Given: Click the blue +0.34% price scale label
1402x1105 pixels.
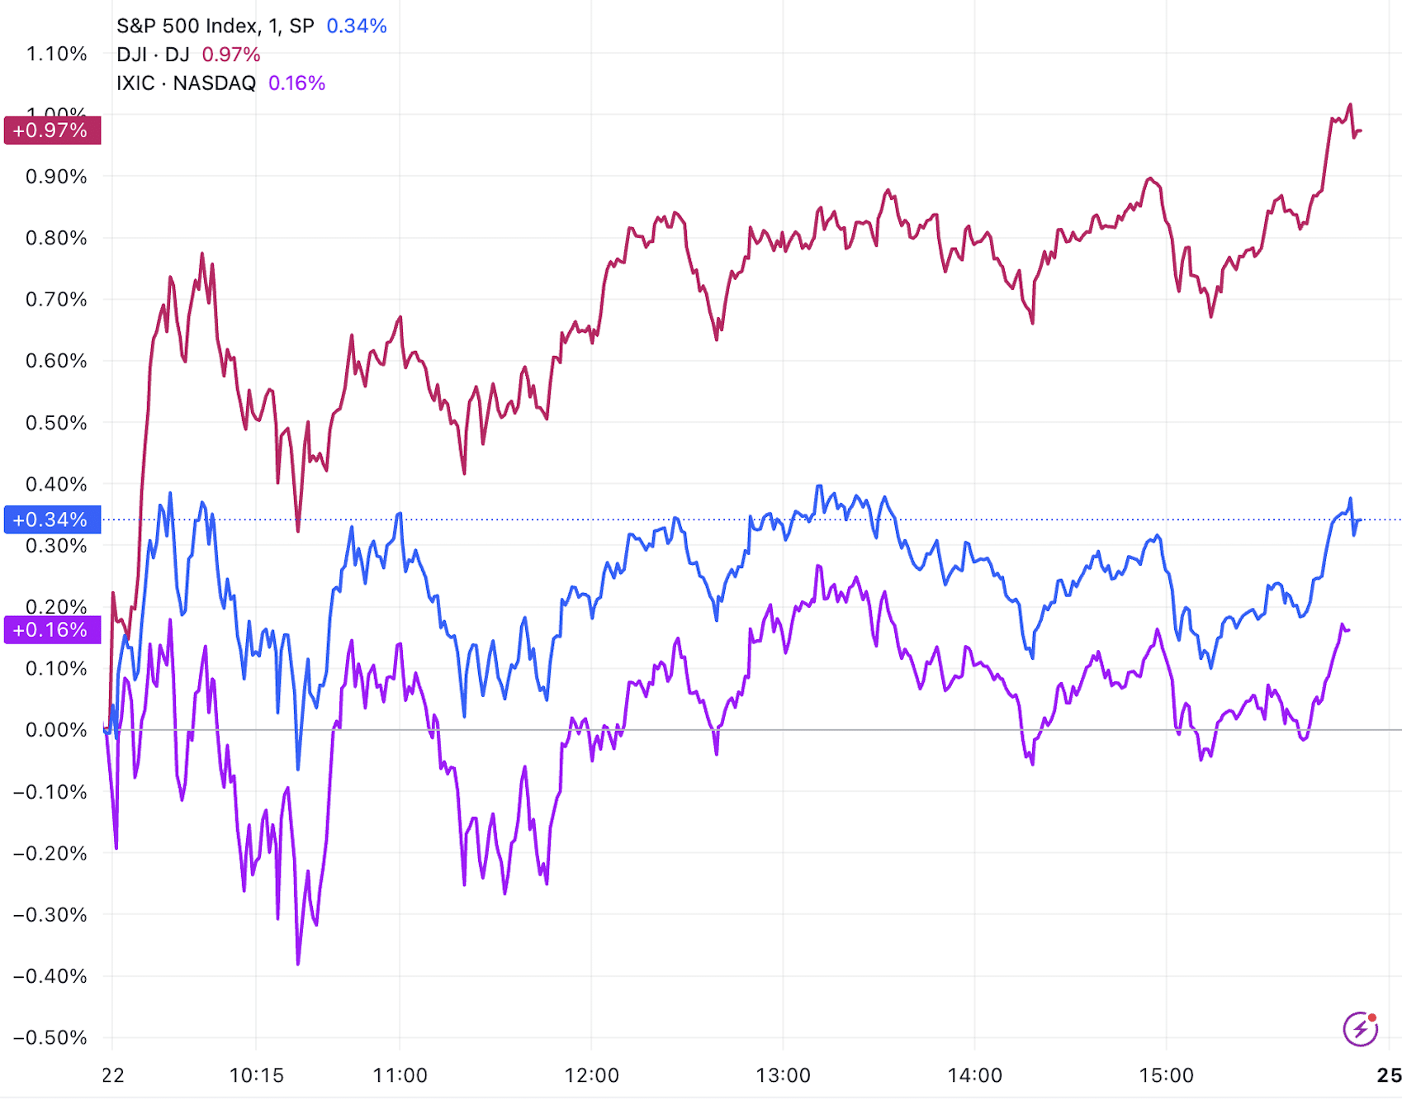Looking at the screenshot, I should pyautogui.click(x=51, y=519).
